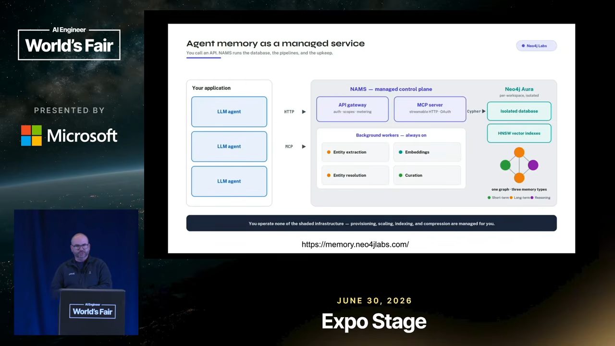Select the HNSW vector indexes box
615x346 pixels.
[519, 133]
